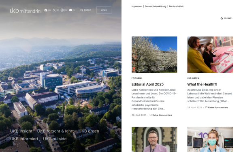Open Editorial April 2025 headline

click(147, 84)
